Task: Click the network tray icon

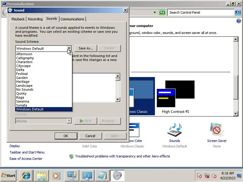Action: point(207,176)
